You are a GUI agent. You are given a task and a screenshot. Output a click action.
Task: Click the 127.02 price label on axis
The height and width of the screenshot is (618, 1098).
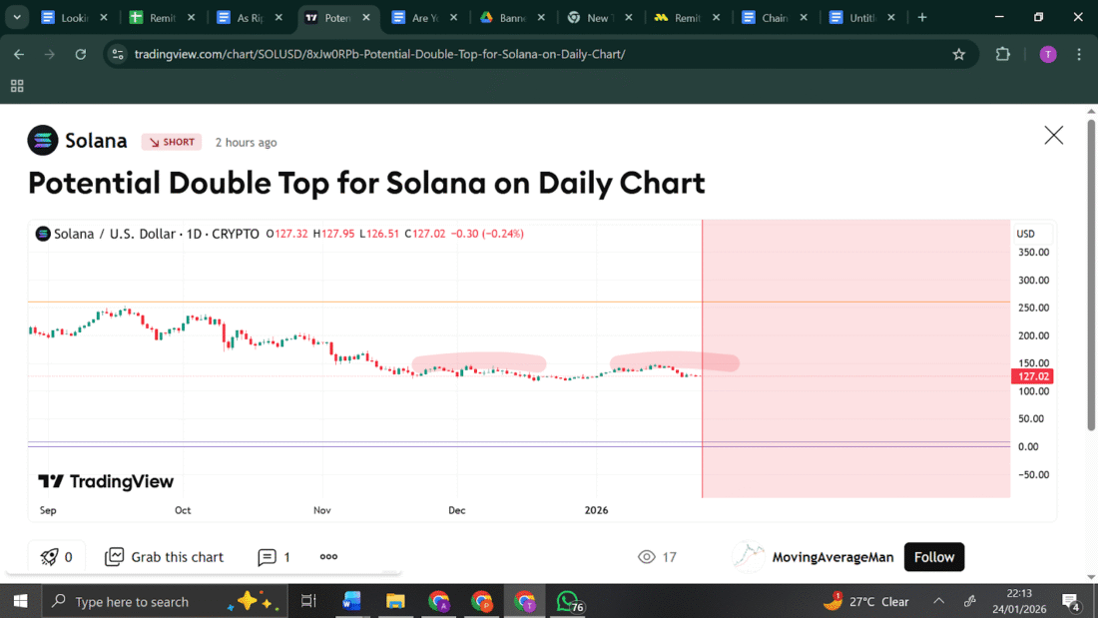(x=1031, y=376)
